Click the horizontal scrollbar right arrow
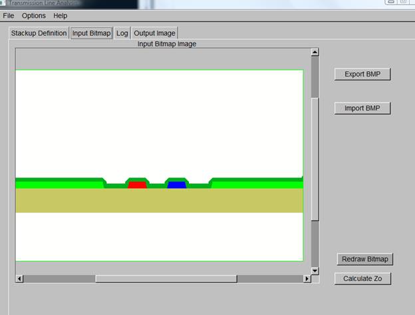 pos(307,278)
